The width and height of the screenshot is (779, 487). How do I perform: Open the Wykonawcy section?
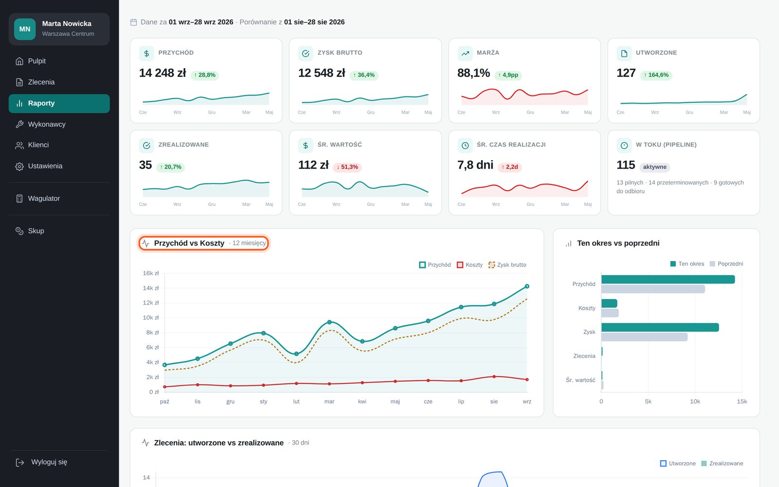click(59, 124)
